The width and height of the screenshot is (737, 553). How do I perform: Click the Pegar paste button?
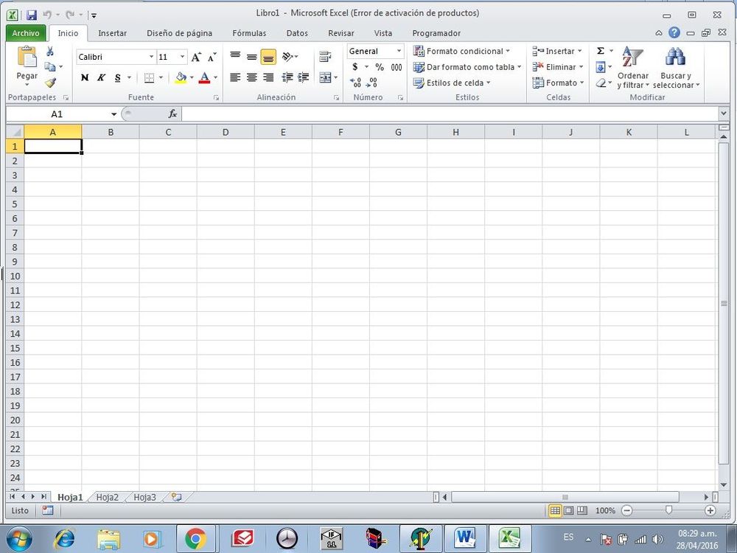click(x=27, y=64)
